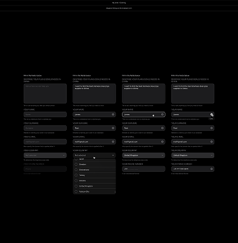Pick the Ukraine radio option
Viewport: 238px width, 243px height.
(x=76, y=181)
